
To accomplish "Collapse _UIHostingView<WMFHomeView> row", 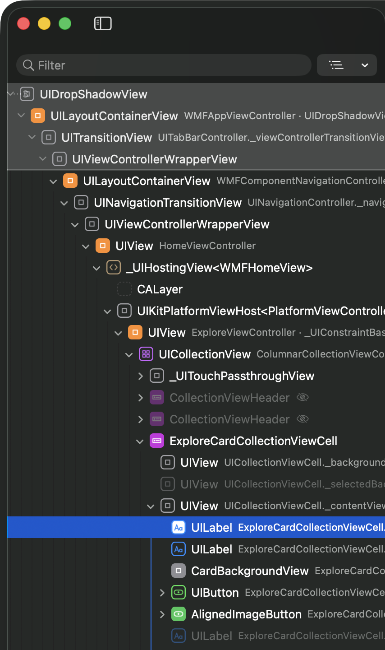I will [x=96, y=268].
